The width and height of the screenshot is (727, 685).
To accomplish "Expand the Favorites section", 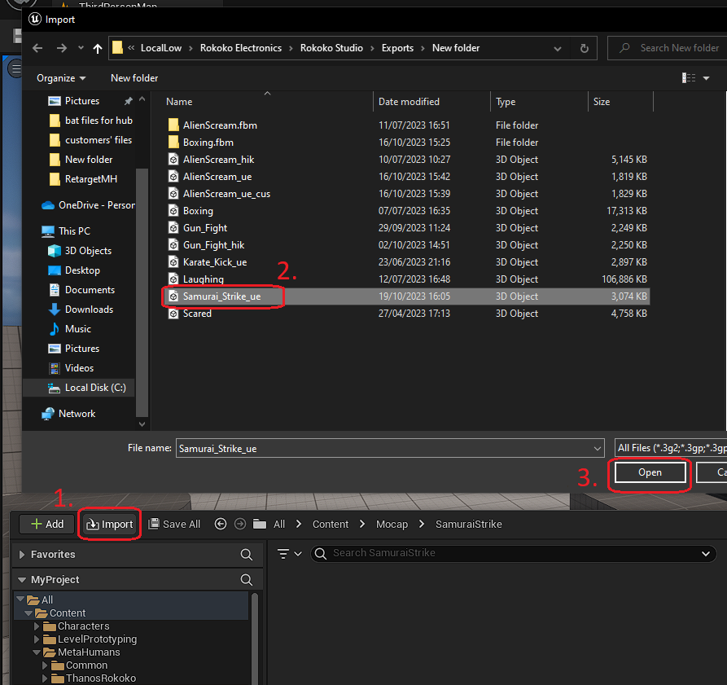I will (x=22, y=554).
